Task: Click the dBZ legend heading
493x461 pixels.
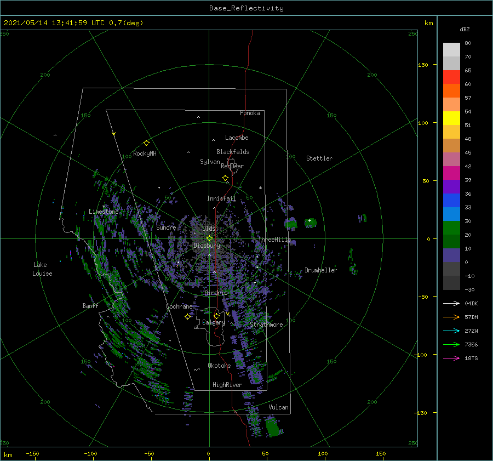Action: coord(465,29)
